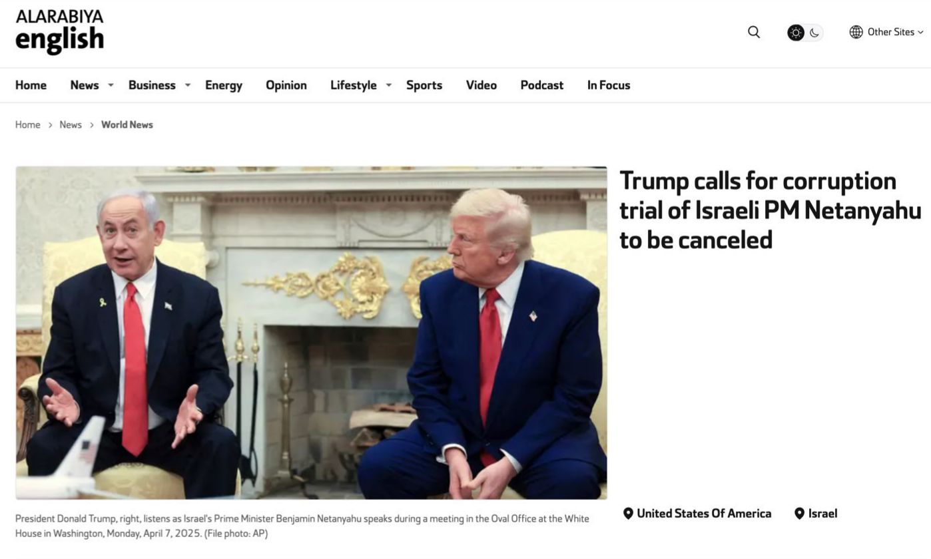Image resolution: width=931 pixels, height=559 pixels.
Task: Open the In Focus navigation item
Action: [x=609, y=85]
